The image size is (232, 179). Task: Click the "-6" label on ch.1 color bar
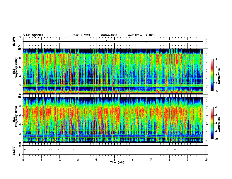pyautogui.click(x=216, y=59)
